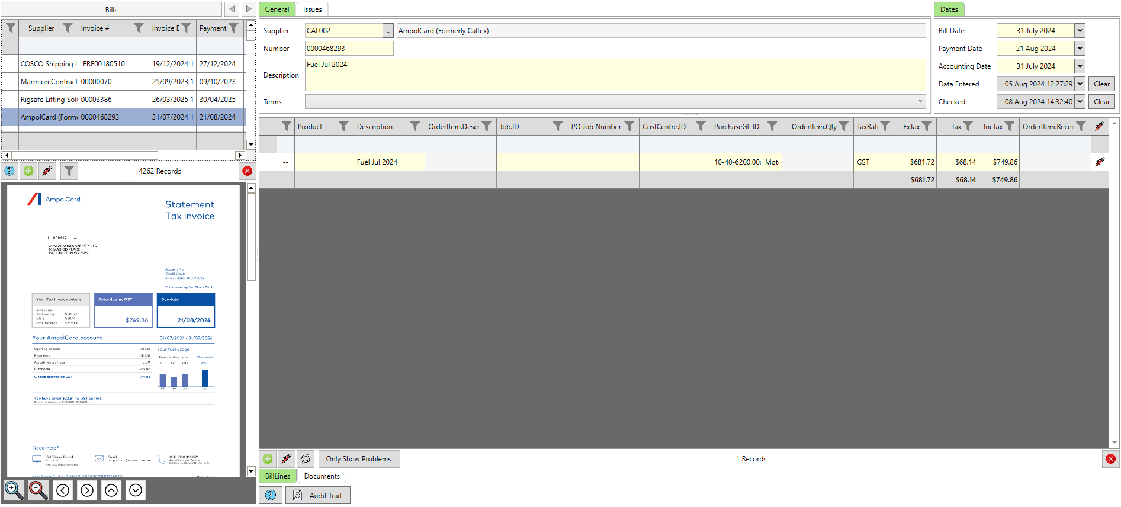This screenshot has width=1121, height=507.
Task: Move preview down with down-arrow circle
Action: [136, 490]
